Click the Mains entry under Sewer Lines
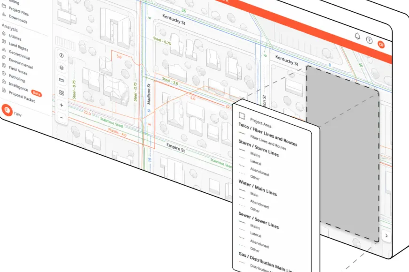 (x=255, y=227)
